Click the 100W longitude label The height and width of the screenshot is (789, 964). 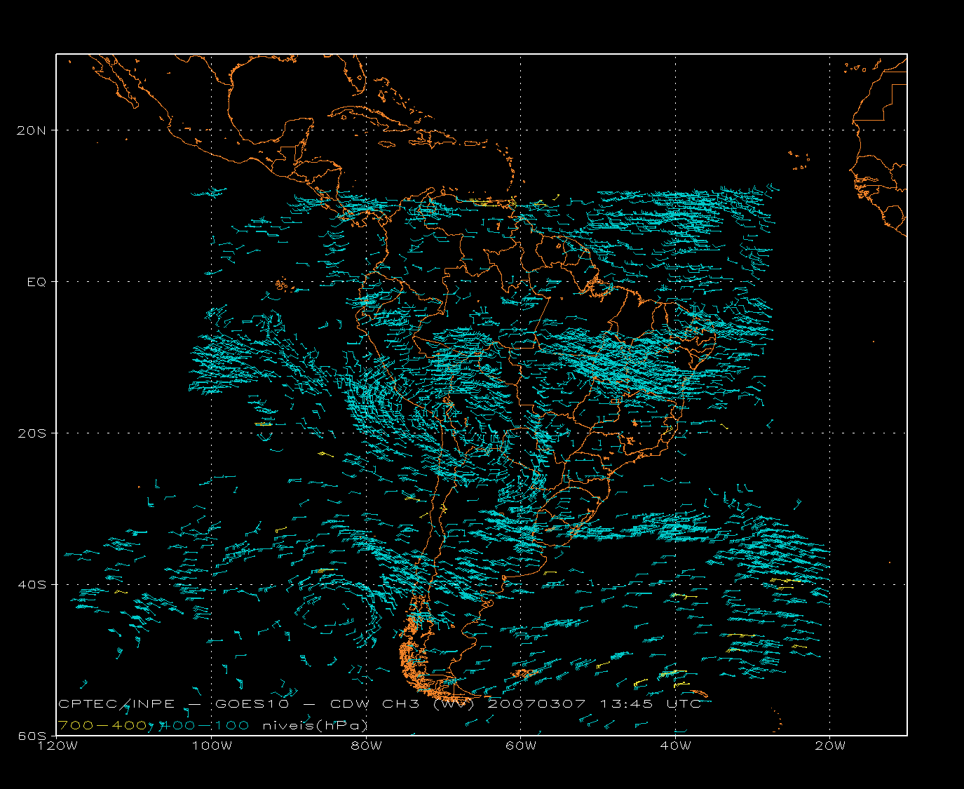coord(212,746)
